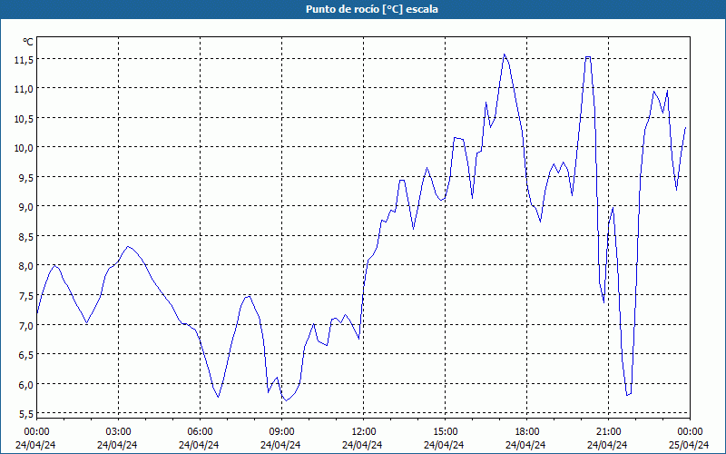This screenshot has width=726, height=454.
Task: Pick the 15:00 time label
Action: (x=445, y=432)
